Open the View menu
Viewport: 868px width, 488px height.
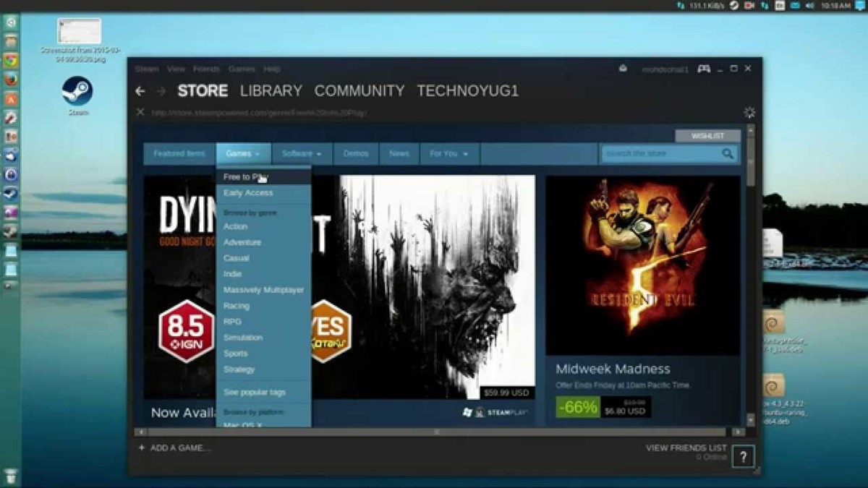click(176, 69)
